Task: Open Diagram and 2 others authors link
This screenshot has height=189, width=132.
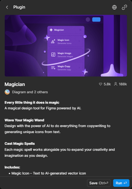Action: tap(30, 92)
